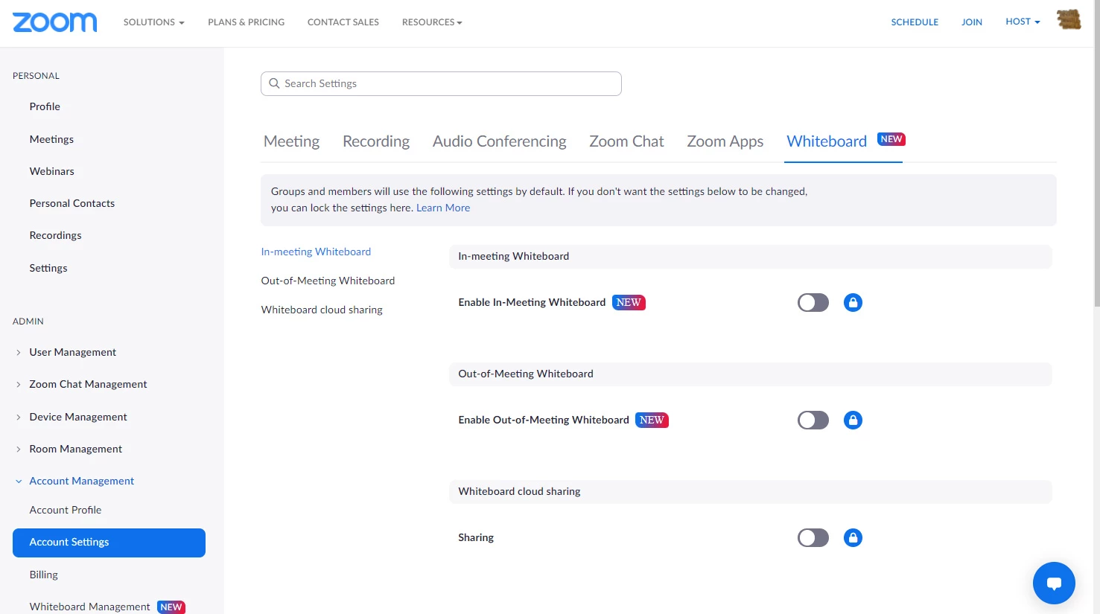Open Personal Contacts in sidebar
This screenshot has width=1100, height=614.
[x=71, y=203]
